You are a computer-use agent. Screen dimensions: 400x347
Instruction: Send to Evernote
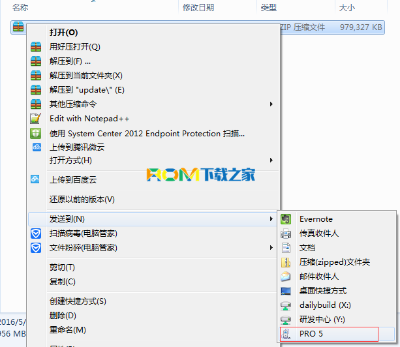316,219
